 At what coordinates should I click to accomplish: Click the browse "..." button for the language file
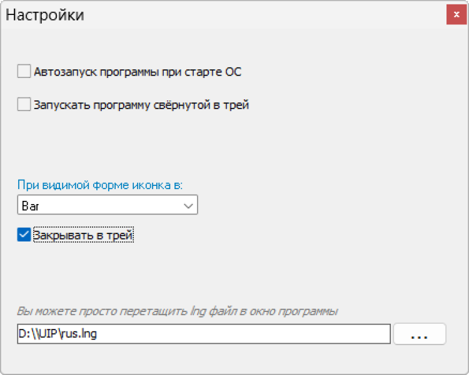[x=419, y=334]
